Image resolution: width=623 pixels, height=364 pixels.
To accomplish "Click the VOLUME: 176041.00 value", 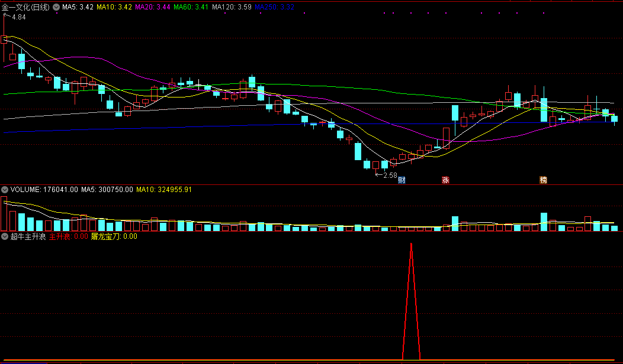I will click(44, 190).
